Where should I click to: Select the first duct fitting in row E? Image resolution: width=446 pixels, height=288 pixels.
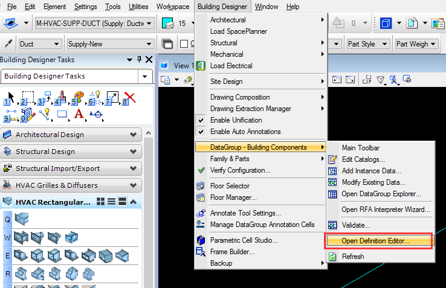click(21, 255)
